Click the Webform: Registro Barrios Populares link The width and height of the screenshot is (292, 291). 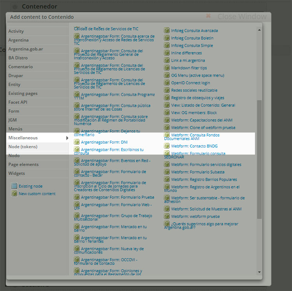(x=204, y=179)
